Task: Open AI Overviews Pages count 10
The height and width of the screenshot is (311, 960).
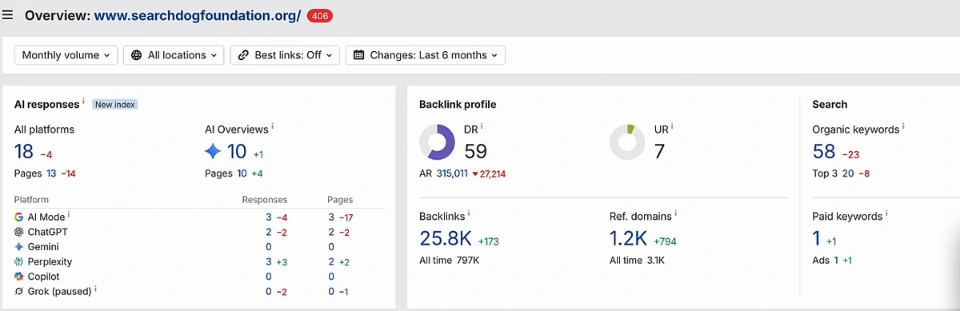Action: 242,173
